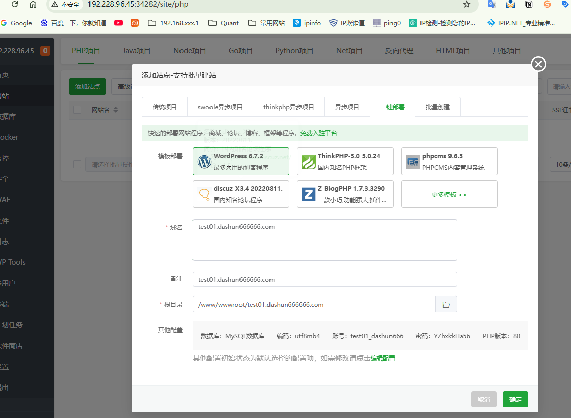
Task: Click the browser reload icon
Action: click(15, 5)
